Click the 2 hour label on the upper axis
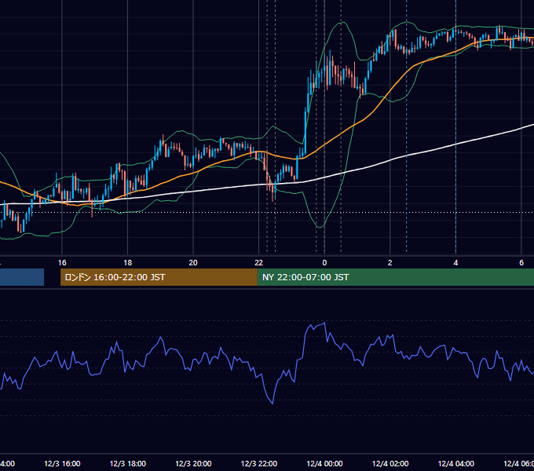 (x=390, y=263)
